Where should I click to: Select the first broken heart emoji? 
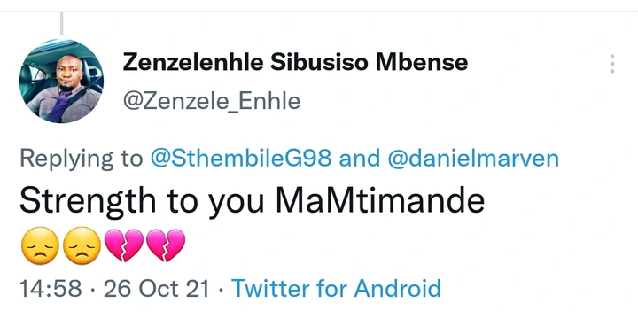124,245
